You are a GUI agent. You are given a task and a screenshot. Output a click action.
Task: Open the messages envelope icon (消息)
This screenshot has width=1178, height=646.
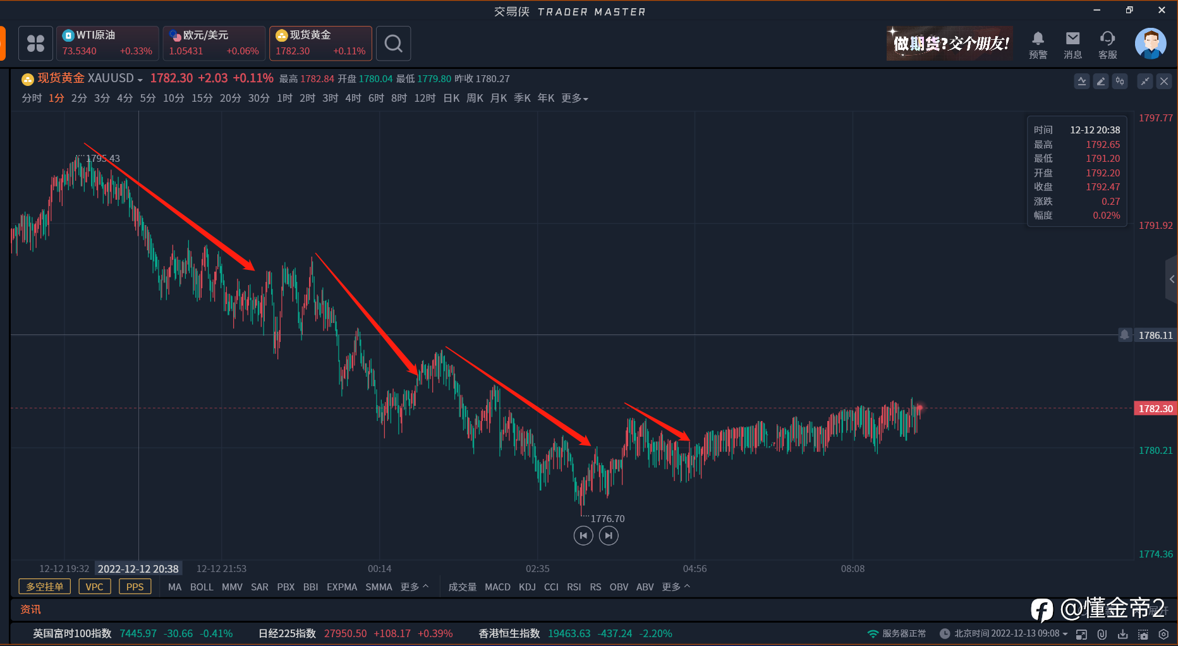point(1072,44)
